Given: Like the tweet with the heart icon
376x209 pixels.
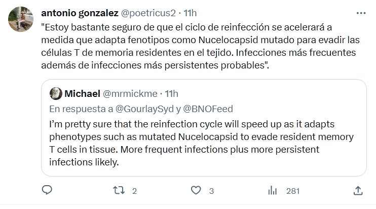Looking at the screenshot, I should click(x=196, y=191).
